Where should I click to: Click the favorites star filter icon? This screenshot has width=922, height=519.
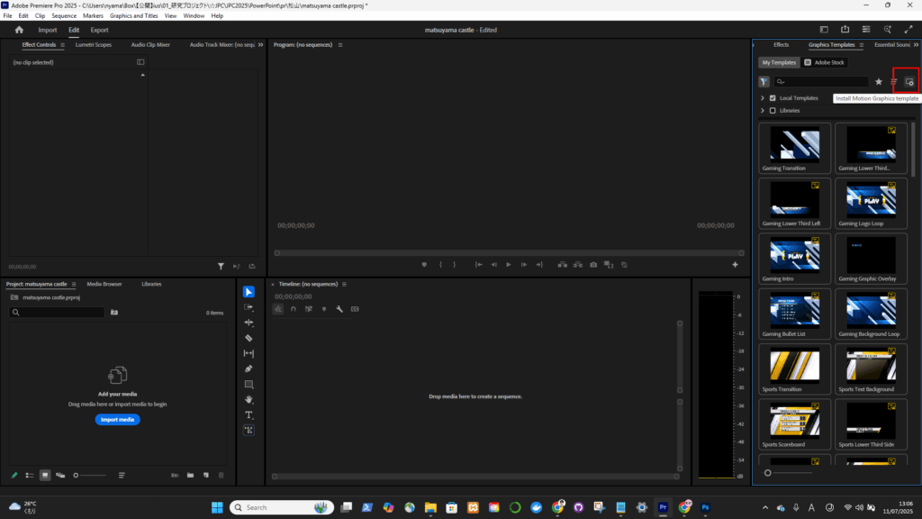[879, 82]
